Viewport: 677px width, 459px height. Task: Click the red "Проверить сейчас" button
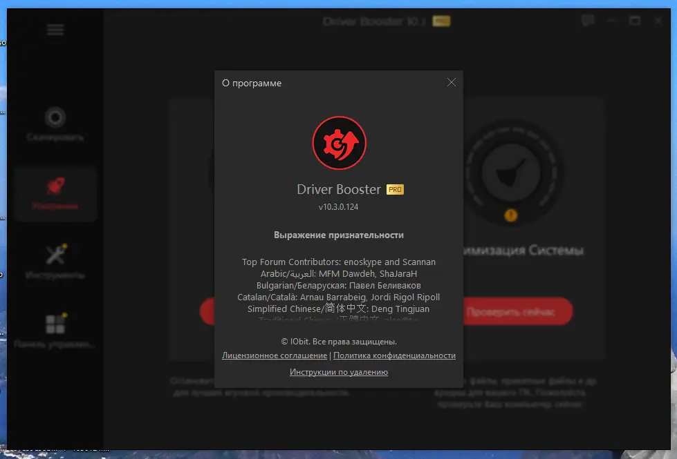coord(518,311)
